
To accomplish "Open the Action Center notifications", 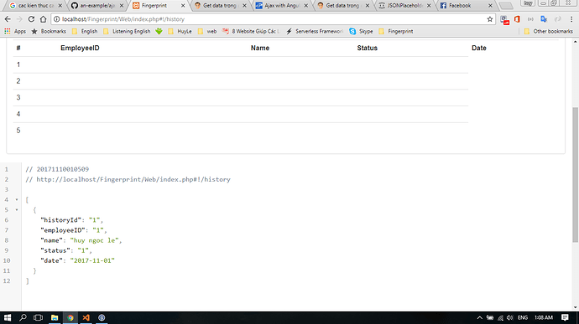I will [565, 317].
